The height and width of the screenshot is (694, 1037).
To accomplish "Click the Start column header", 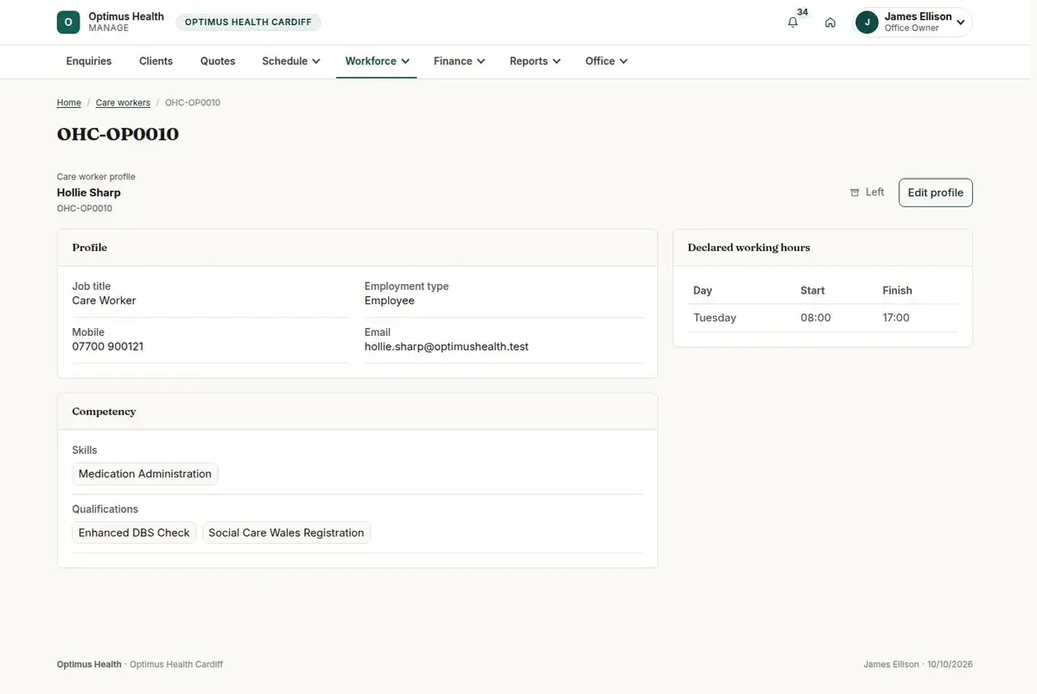I will (812, 291).
